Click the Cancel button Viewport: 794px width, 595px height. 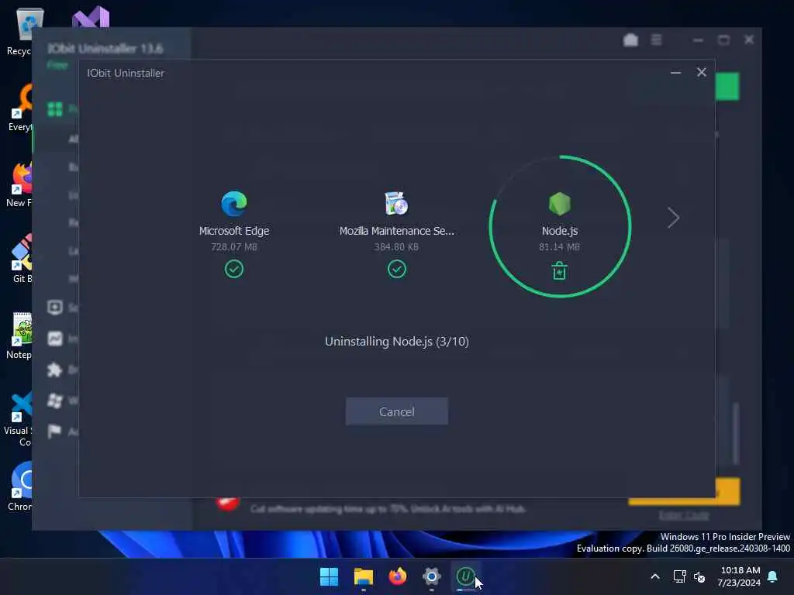[x=396, y=411]
